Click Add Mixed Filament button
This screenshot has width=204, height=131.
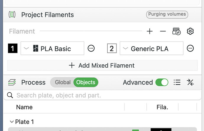(102, 65)
